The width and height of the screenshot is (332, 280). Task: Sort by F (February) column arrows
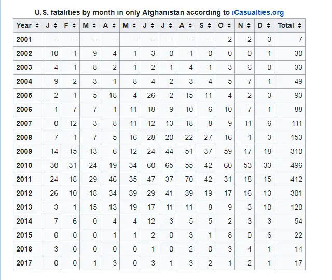[x=74, y=26]
